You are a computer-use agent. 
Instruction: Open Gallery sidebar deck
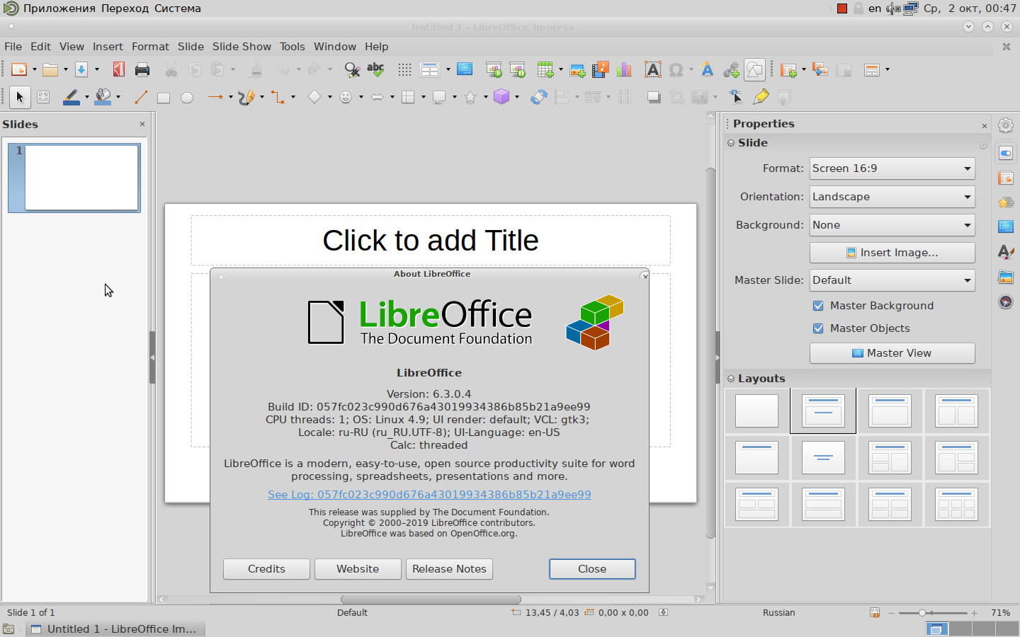point(1006,277)
